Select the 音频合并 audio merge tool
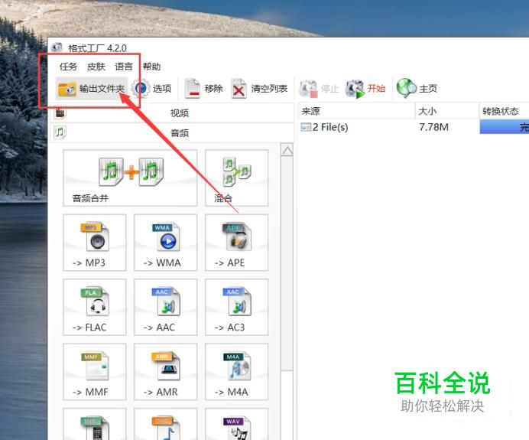This screenshot has width=529, height=440. point(130,178)
